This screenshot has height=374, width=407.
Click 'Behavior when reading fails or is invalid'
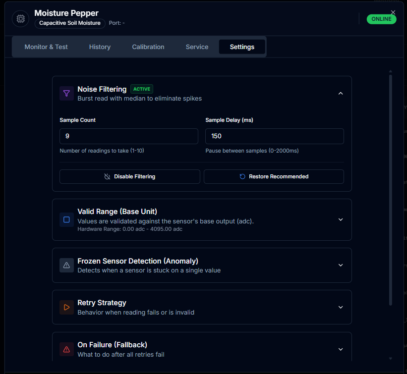(136, 312)
